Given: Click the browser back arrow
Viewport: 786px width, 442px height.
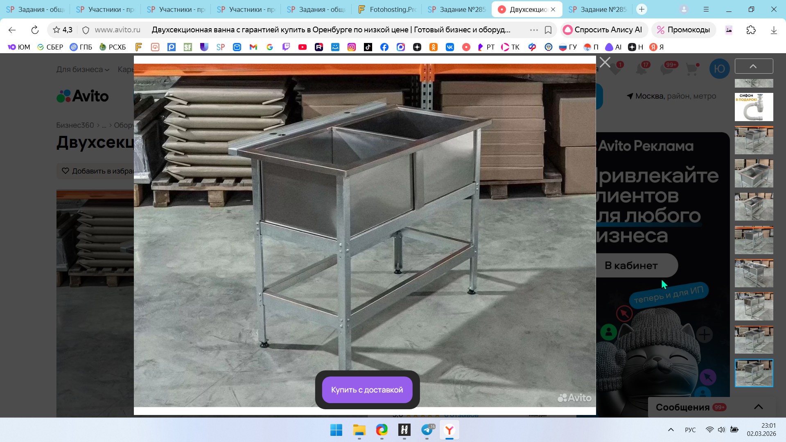Looking at the screenshot, I should (12, 30).
